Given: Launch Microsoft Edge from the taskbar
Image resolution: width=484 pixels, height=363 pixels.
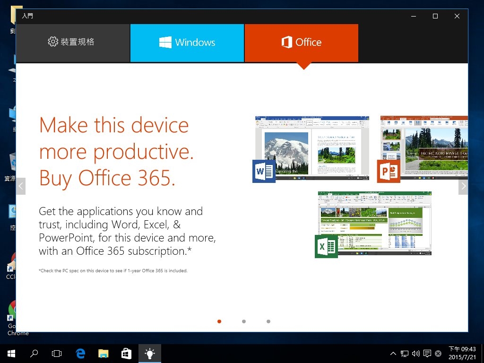Looking at the screenshot, I should (x=80, y=354).
